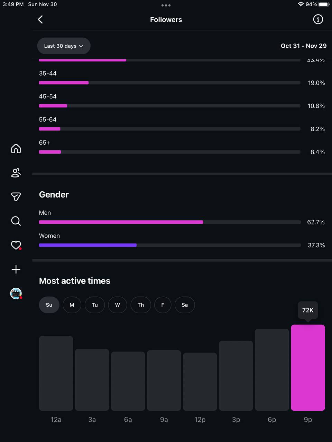Image resolution: width=332 pixels, height=442 pixels.
Task: Select the Su day filter
Action: [x=49, y=305]
